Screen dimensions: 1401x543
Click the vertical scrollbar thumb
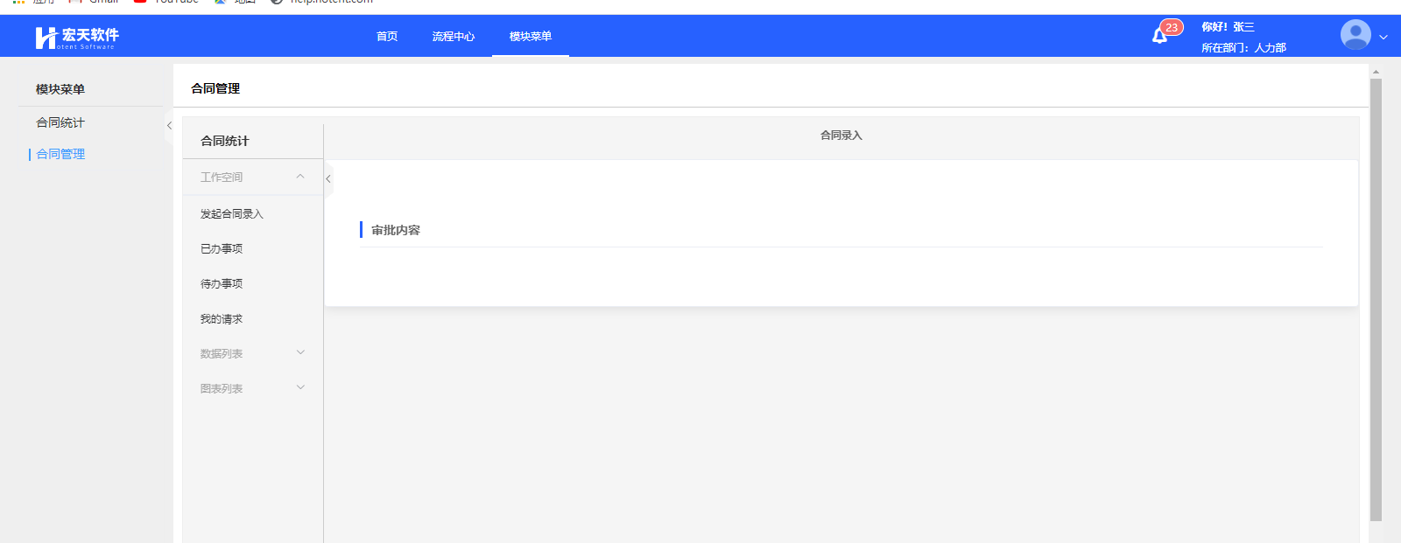coord(1376,300)
